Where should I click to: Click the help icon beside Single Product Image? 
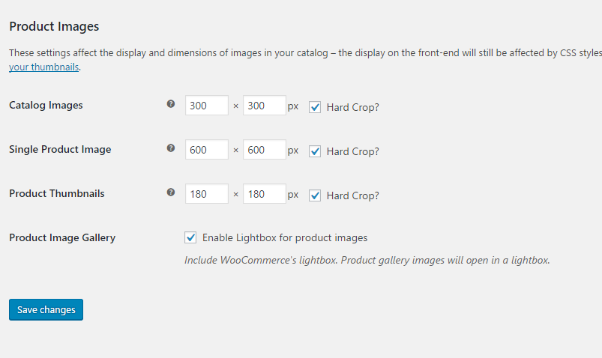coord(171,148)
